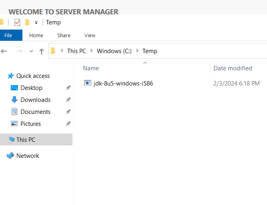The width and height of the screenshot is (267, 205).
Task: Click the Desktop folder icon
Action: (x=14, y=88)
